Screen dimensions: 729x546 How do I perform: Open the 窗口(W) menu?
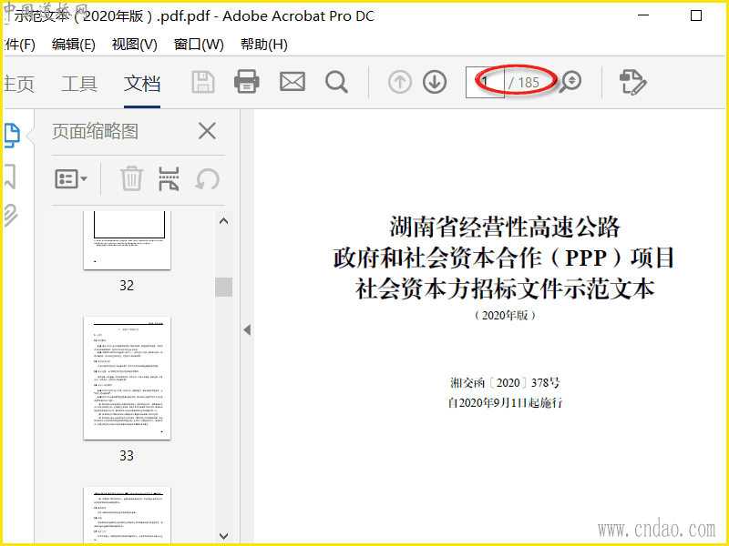point(199,45)
